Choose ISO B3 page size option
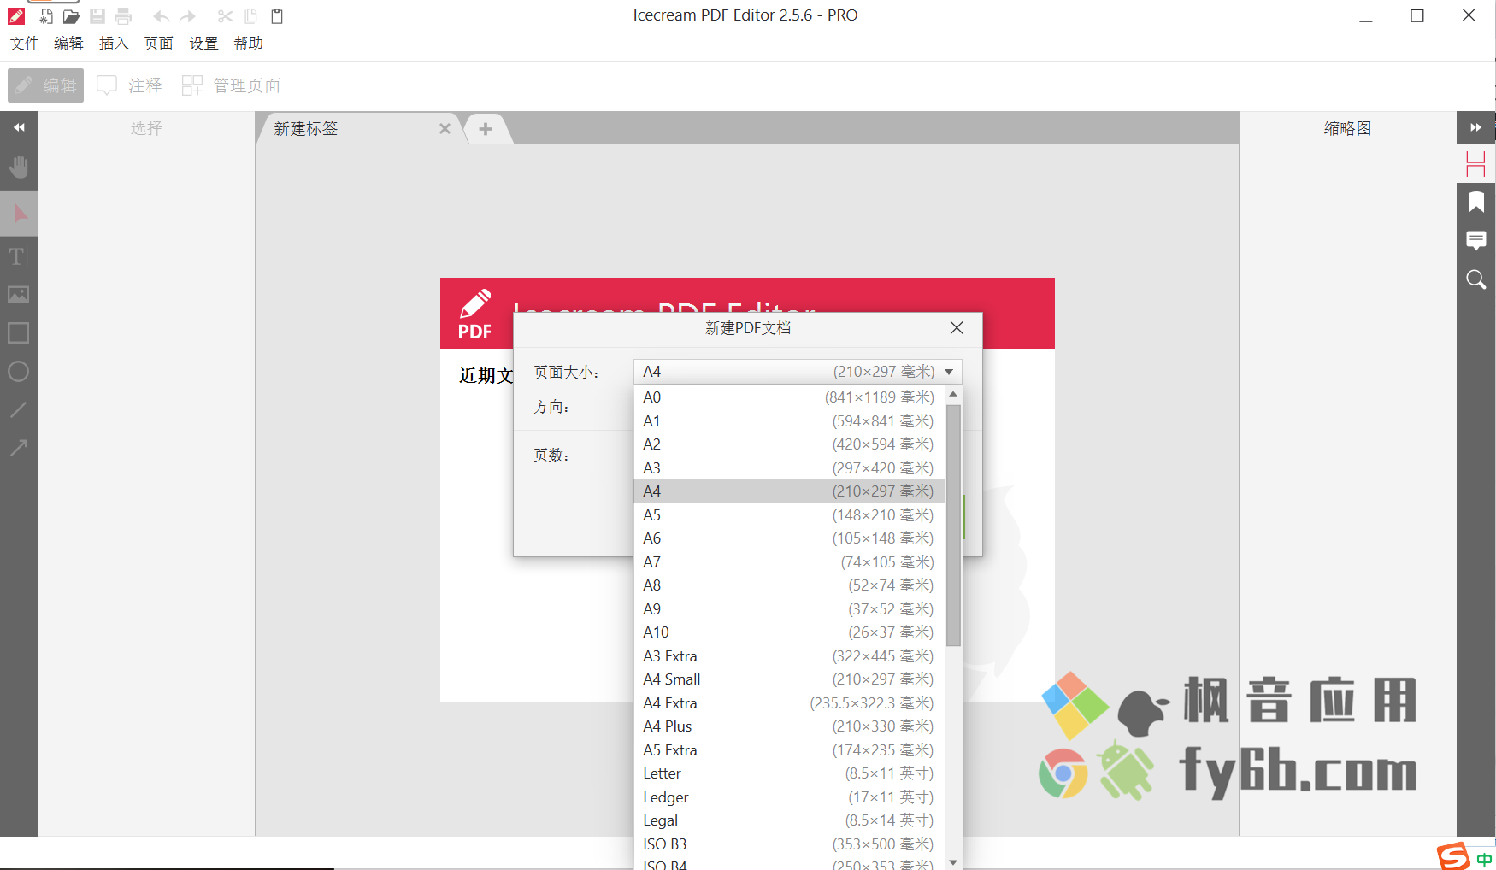The height and width of the screenshot is (870, 1496). [789, 844]
